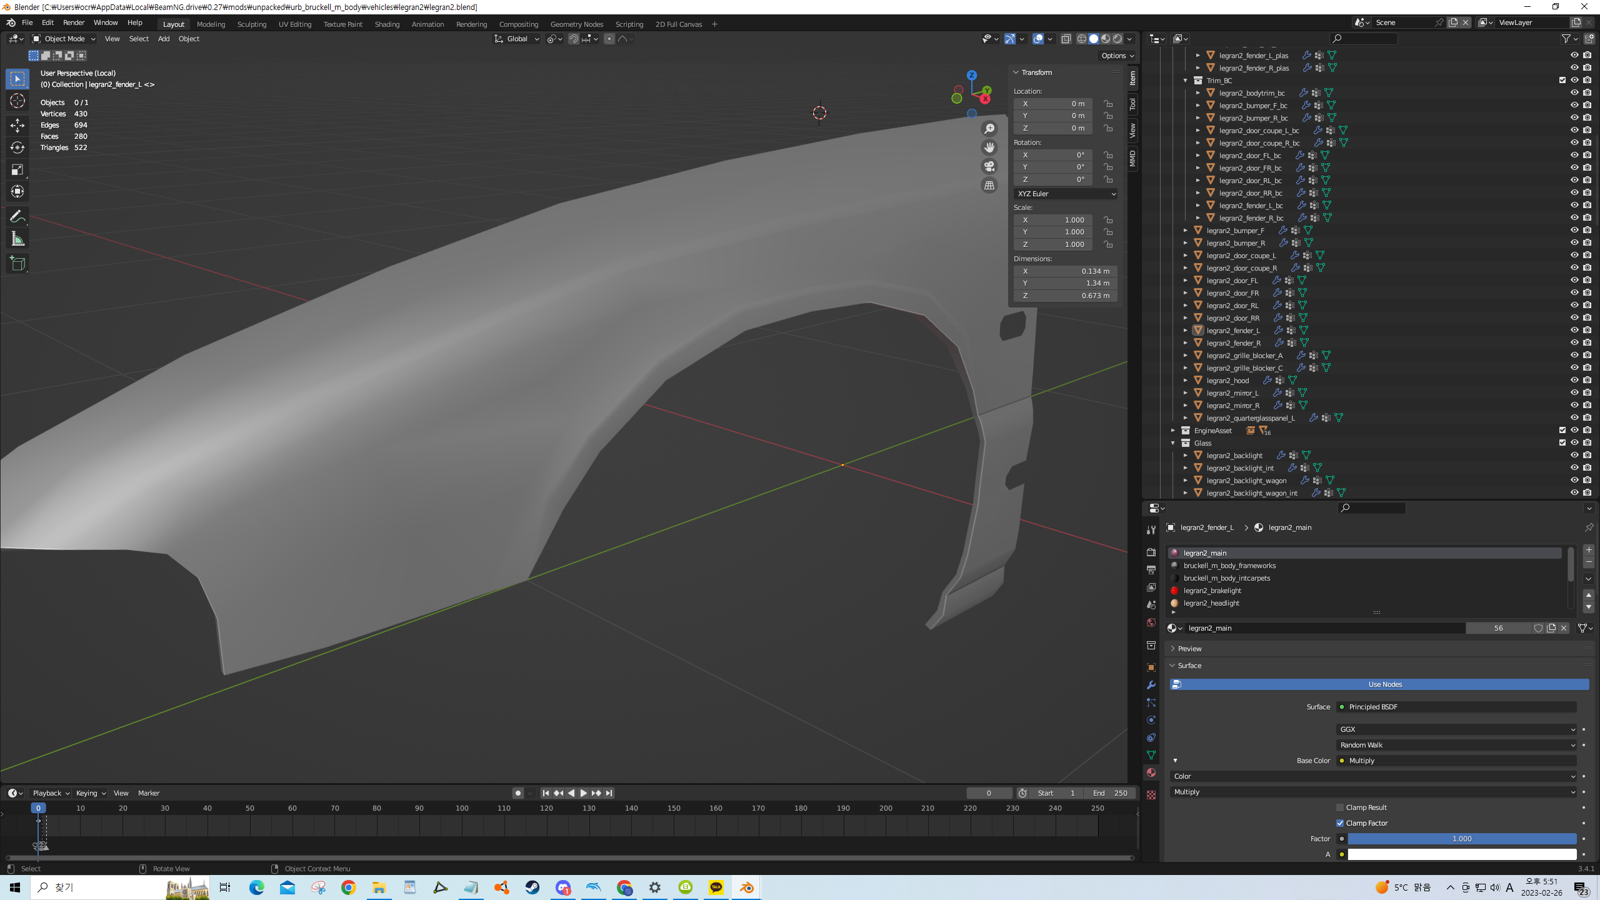Open the XYZ Euler rotation mode dropdown
1600x900 pixels.
coord(1066,194)
